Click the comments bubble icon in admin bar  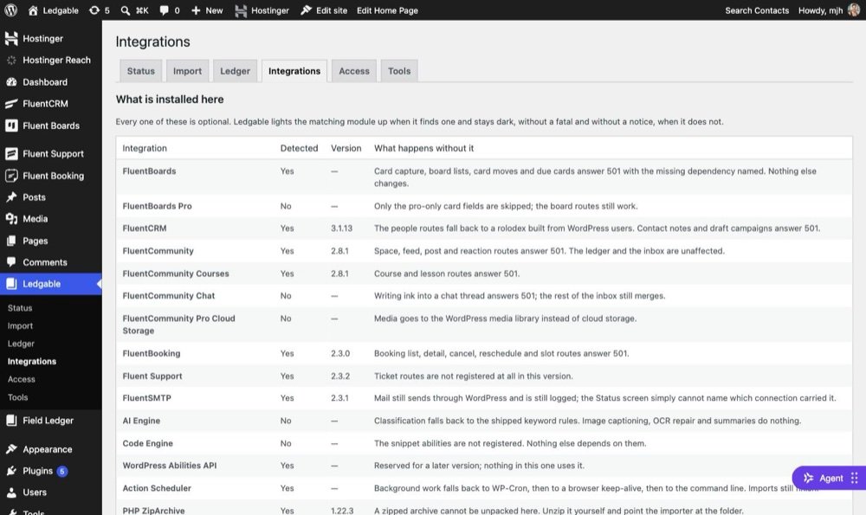pyautogui.click(x=164, y=10)
